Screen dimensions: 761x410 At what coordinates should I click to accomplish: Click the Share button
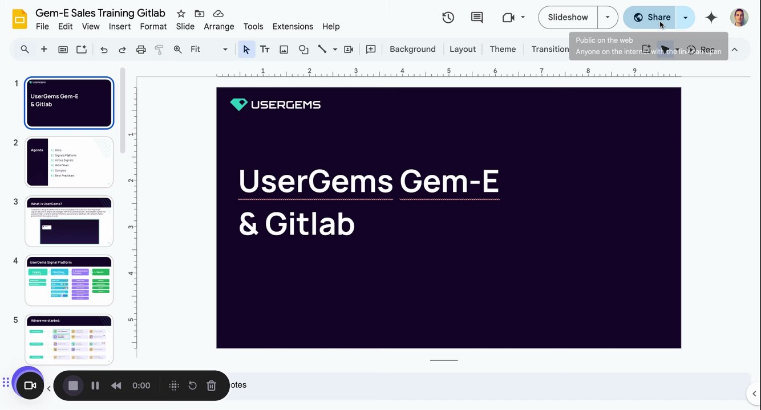pyautogui.click(x=650, y=17)
